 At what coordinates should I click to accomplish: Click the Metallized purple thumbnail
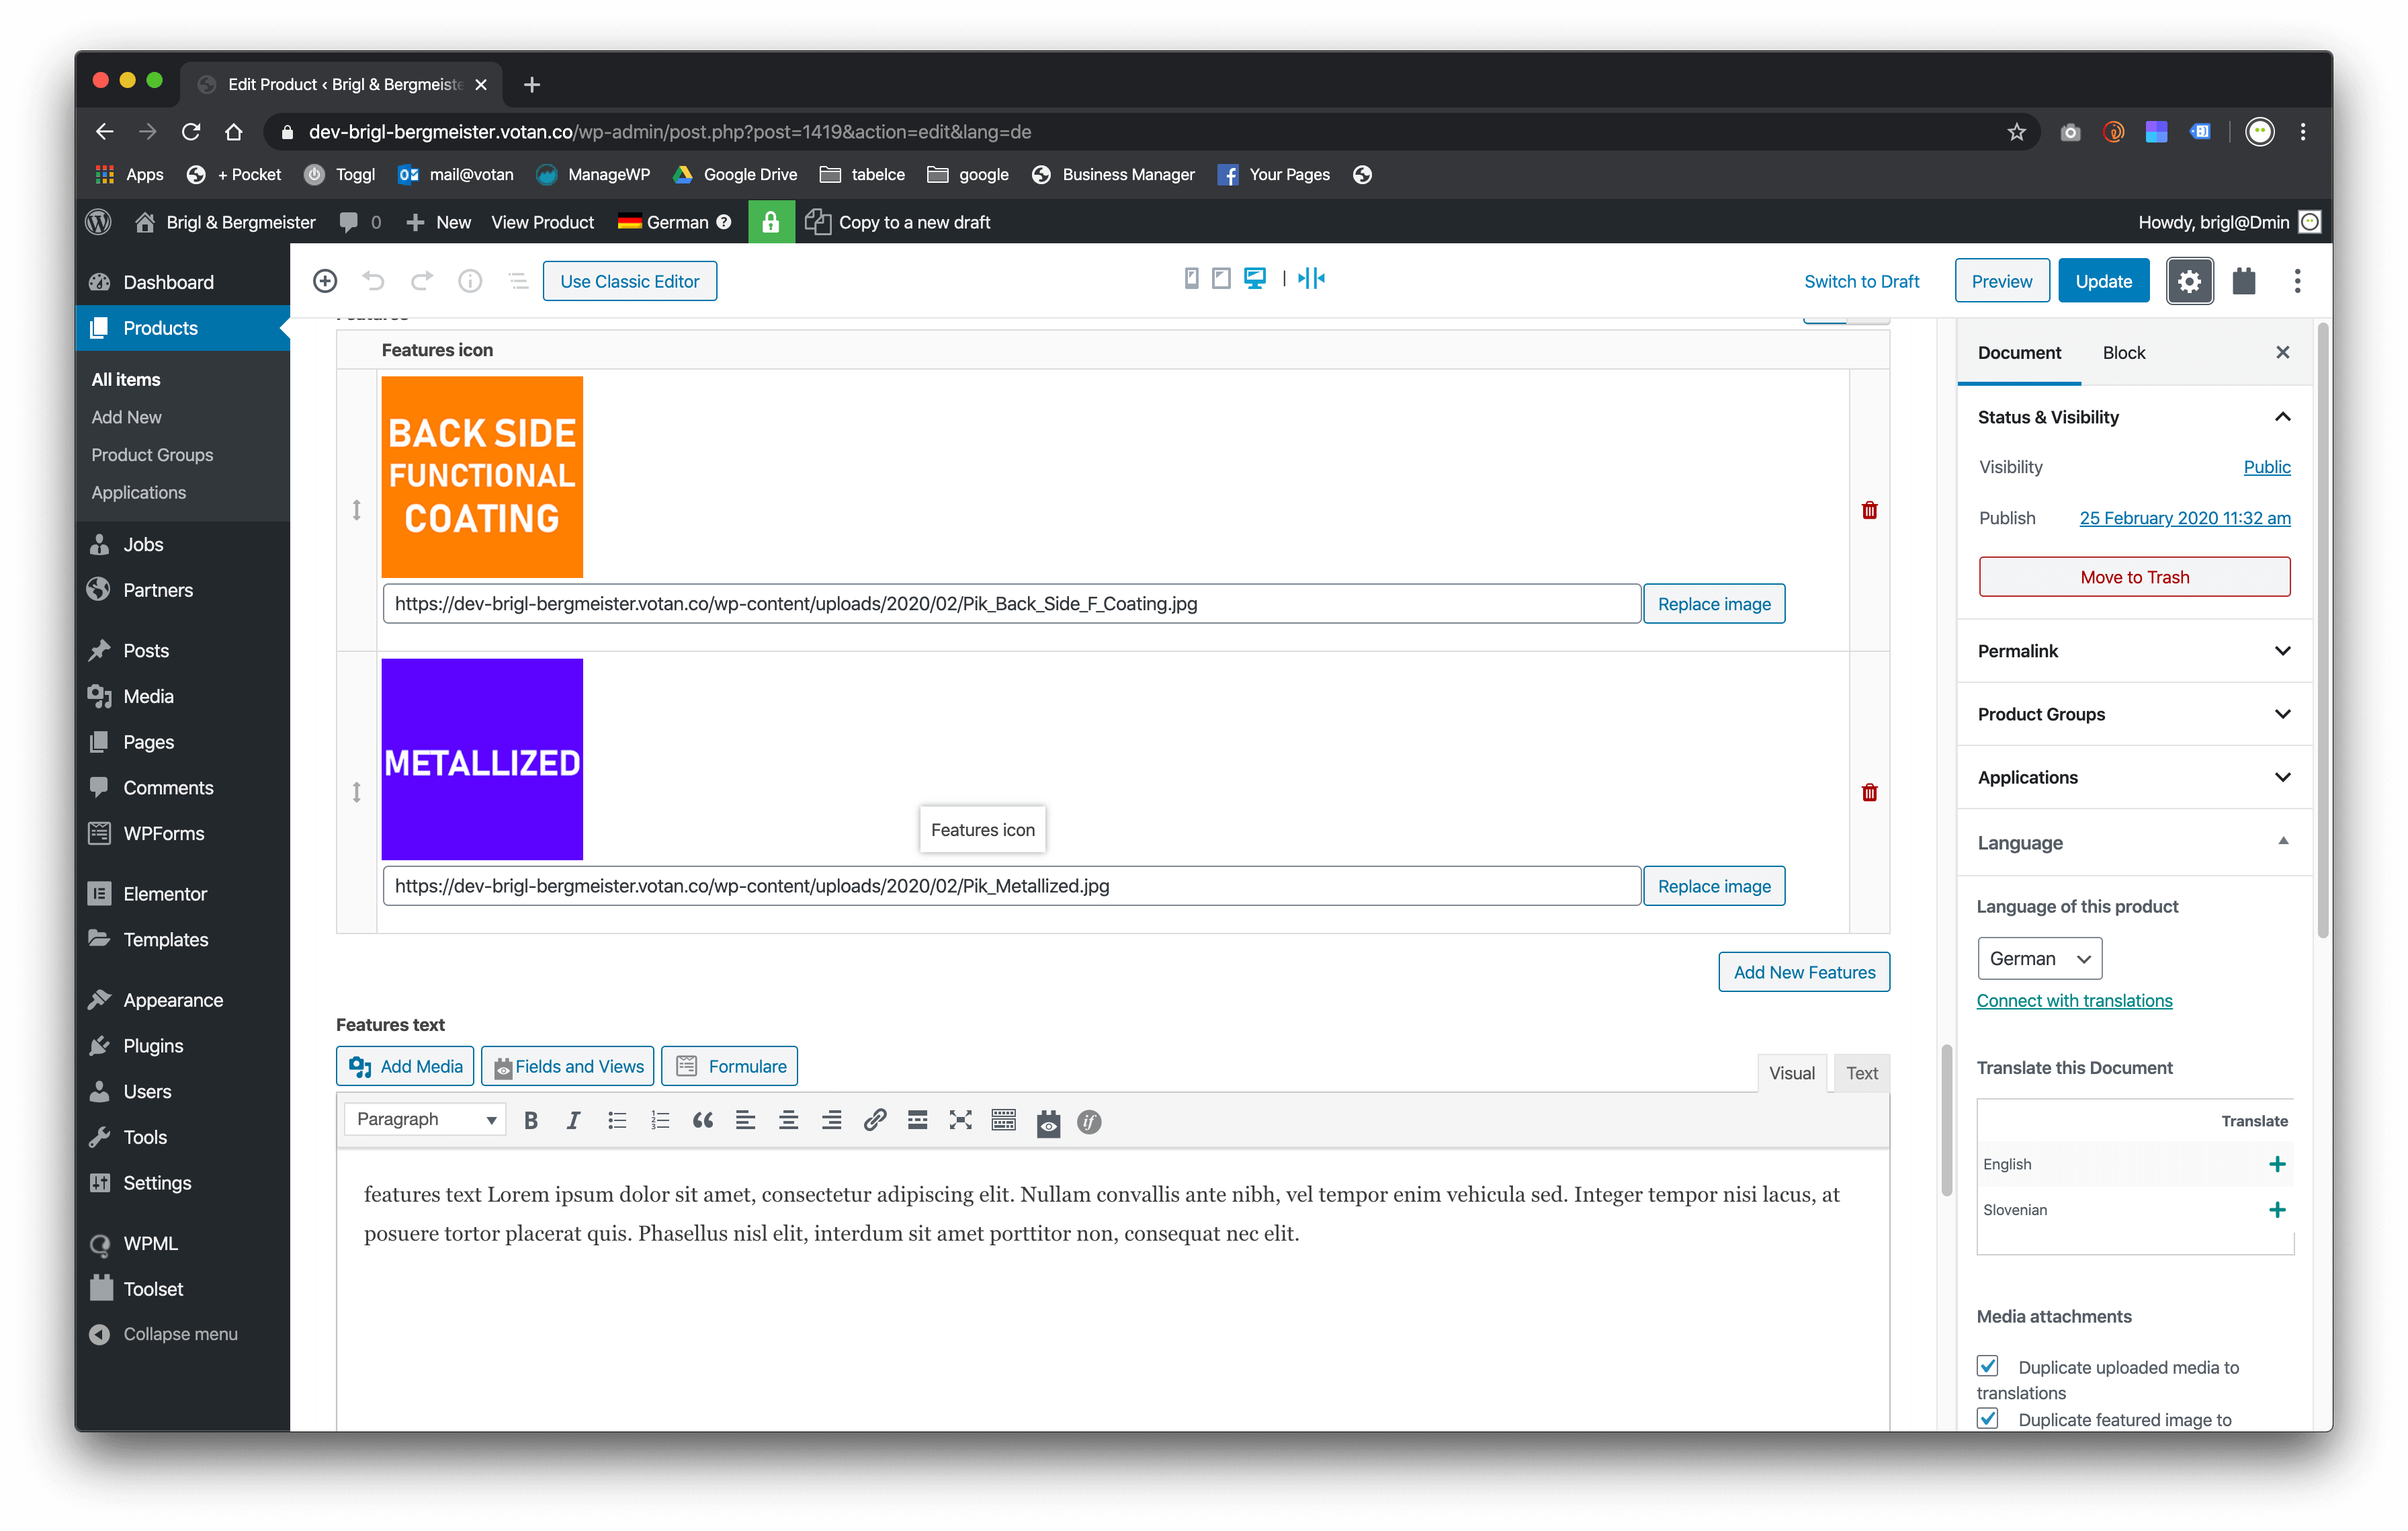[482, 759]
